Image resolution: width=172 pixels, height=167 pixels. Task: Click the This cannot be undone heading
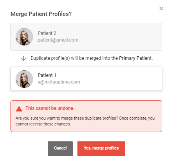coord(50,108)
